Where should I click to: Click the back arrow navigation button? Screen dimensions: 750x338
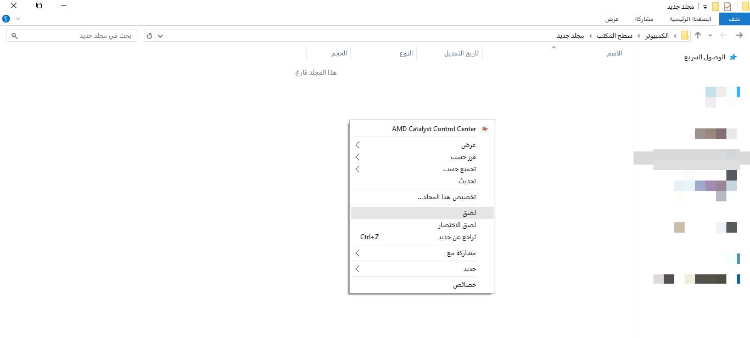tap(739, 35)
